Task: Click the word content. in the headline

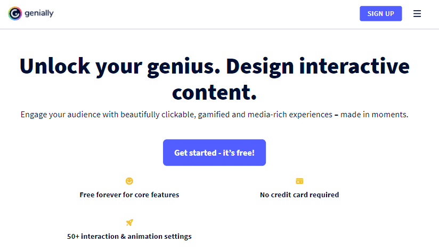Action: pos(214,92)
